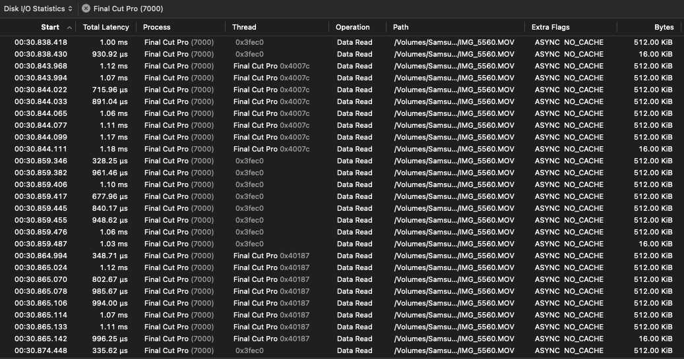Select row starting at 00:30.838.418
This screenshot has height=359, width=684.
pos(342,42)
